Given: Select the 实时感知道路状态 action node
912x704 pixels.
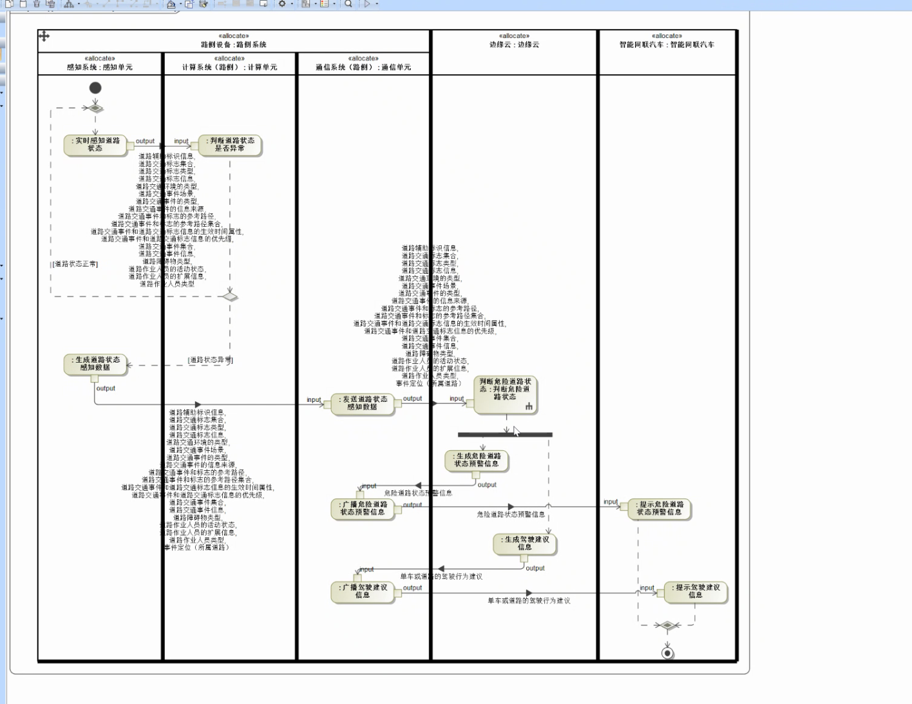Looking at the screenshot, I should point(95,145).
